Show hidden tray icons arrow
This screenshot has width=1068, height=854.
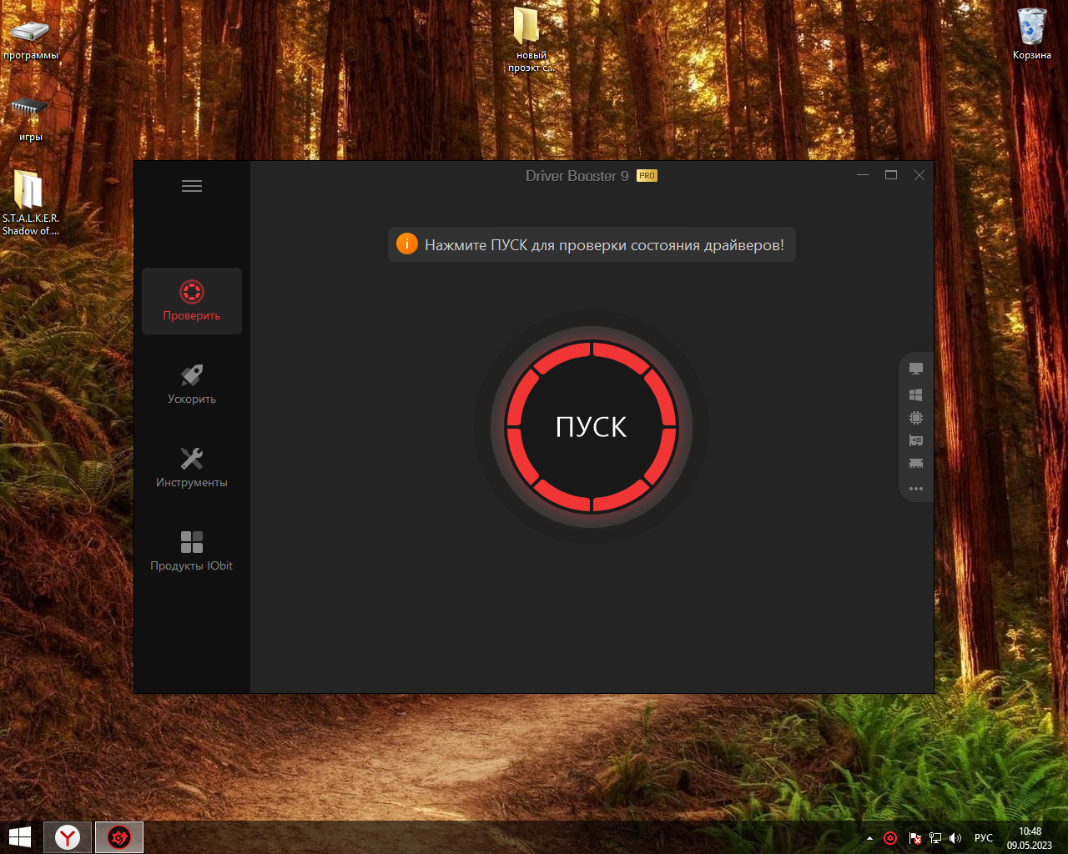click(x=869, y=838)
